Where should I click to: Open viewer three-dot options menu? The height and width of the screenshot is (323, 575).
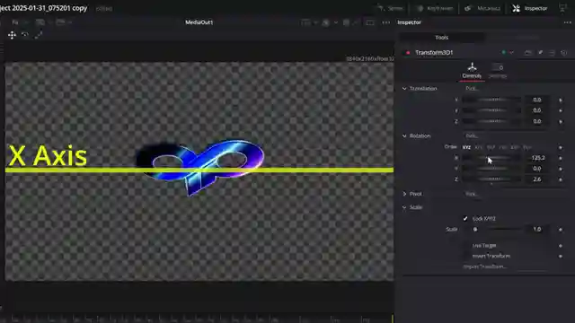point(385,22)
